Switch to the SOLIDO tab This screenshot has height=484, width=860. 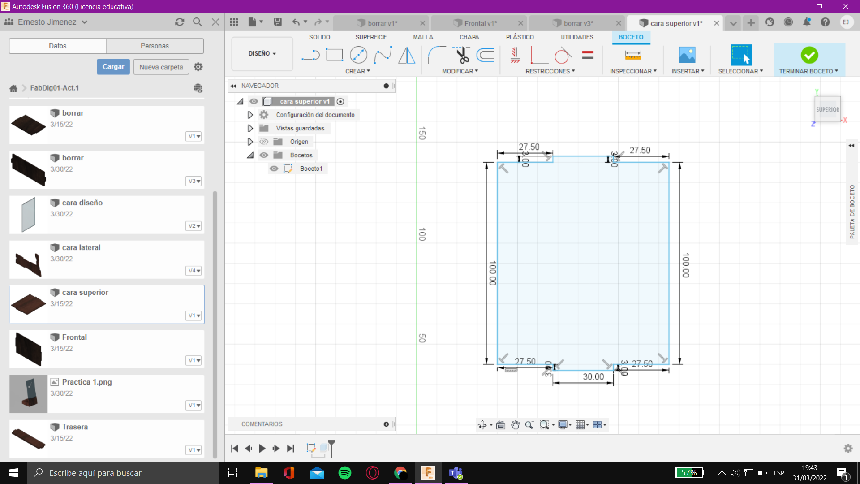click(x=319, y=37)
